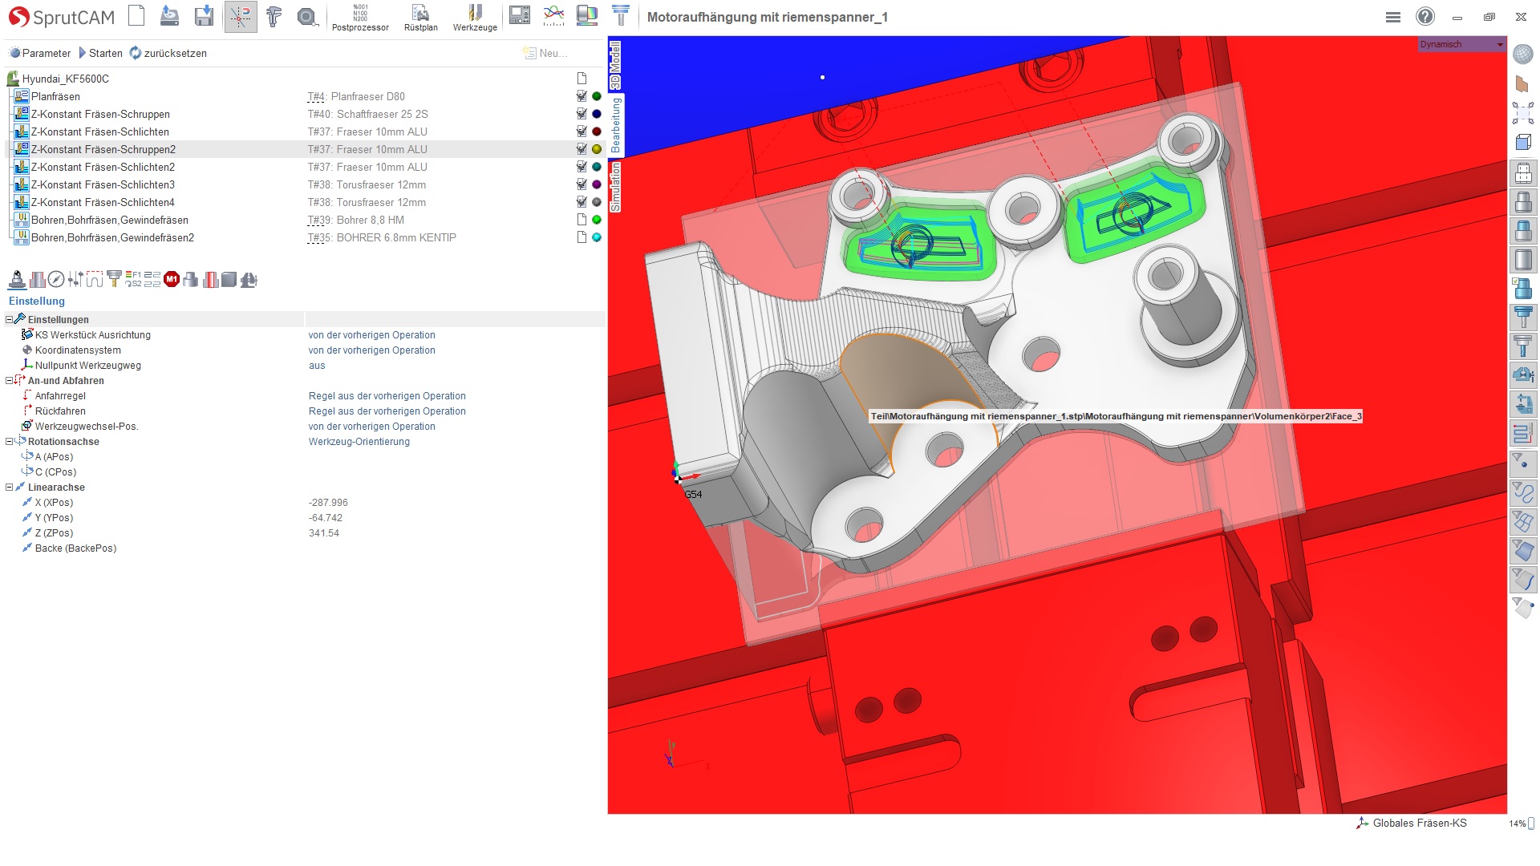Switch to the Simulation tab
The height and width of the screenshot is (866, 1540).
coord(615,187)
